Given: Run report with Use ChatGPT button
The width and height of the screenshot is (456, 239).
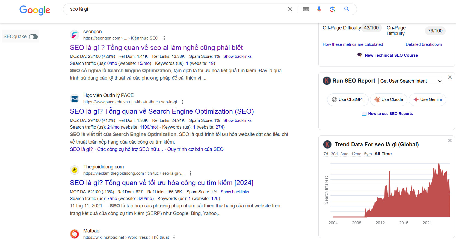Looking at the screenshot, I should pos(348,99).
